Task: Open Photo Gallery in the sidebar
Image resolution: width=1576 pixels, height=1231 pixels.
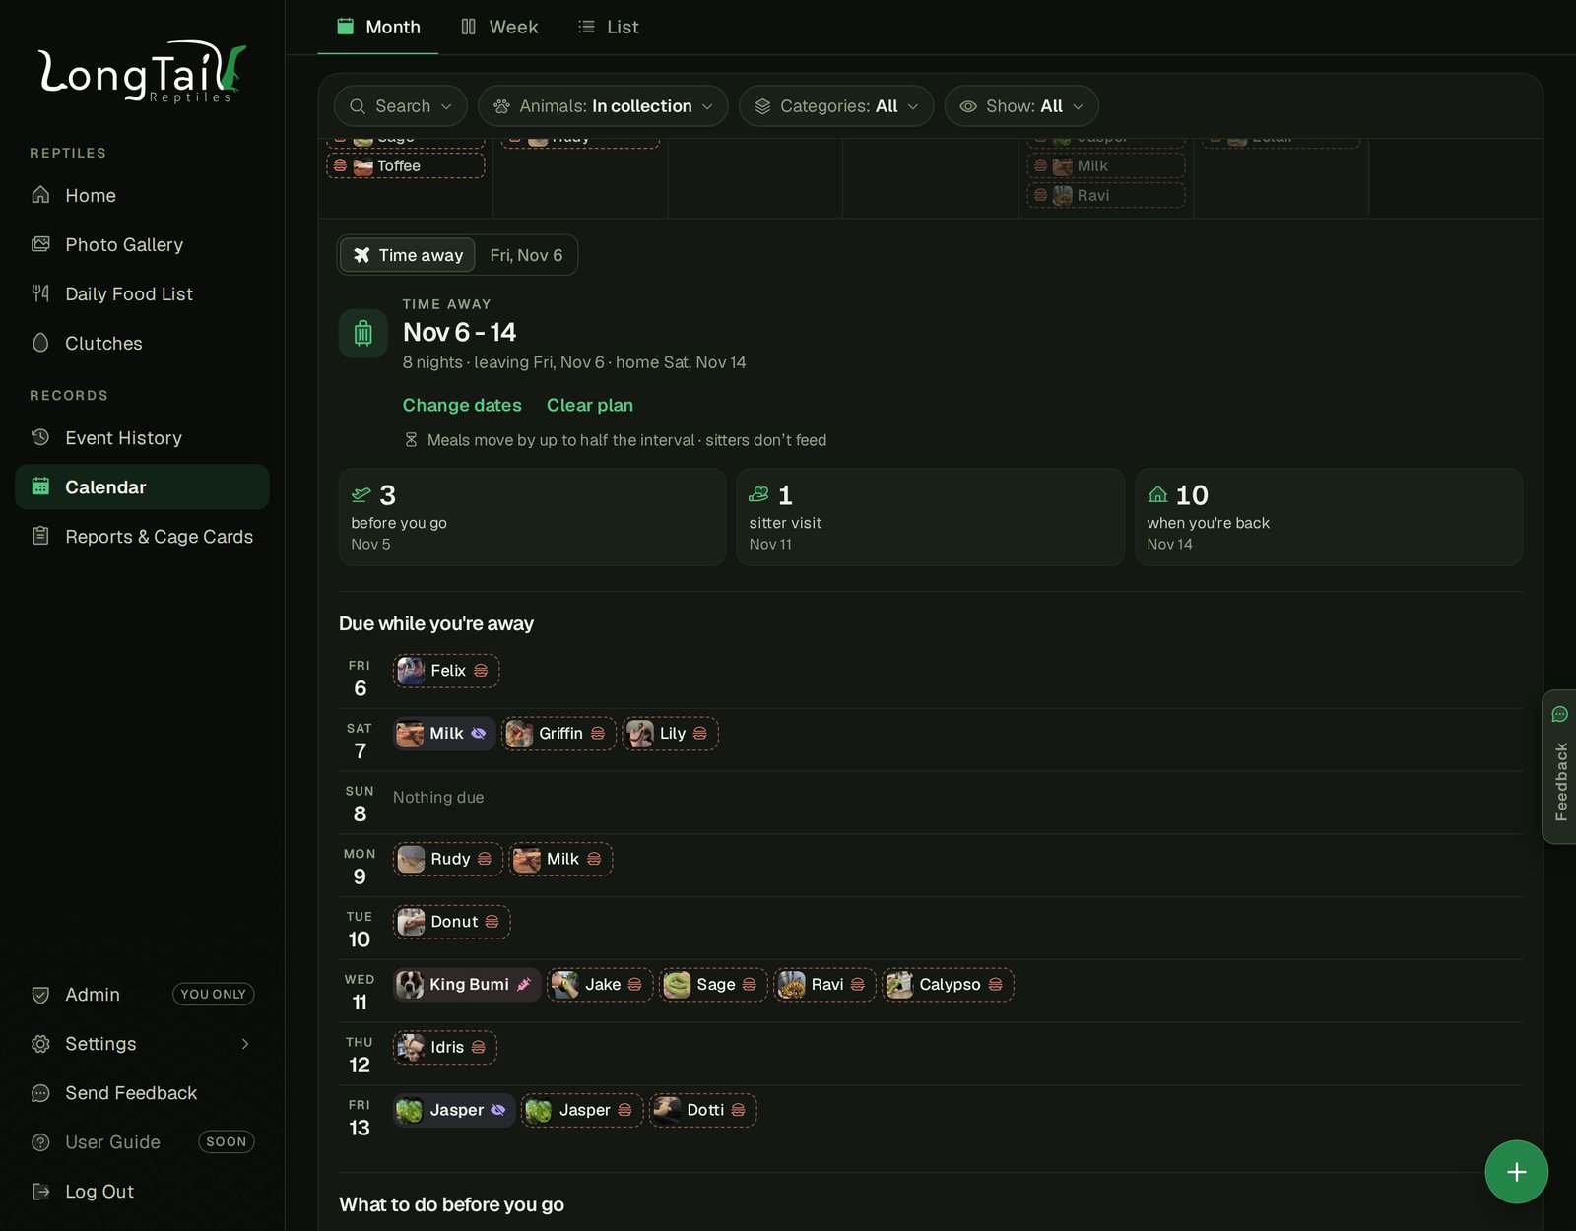Action: 142,244
